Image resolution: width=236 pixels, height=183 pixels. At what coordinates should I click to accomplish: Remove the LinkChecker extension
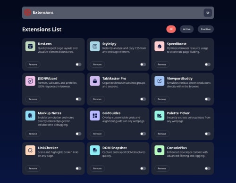click(x=33, y=168)
